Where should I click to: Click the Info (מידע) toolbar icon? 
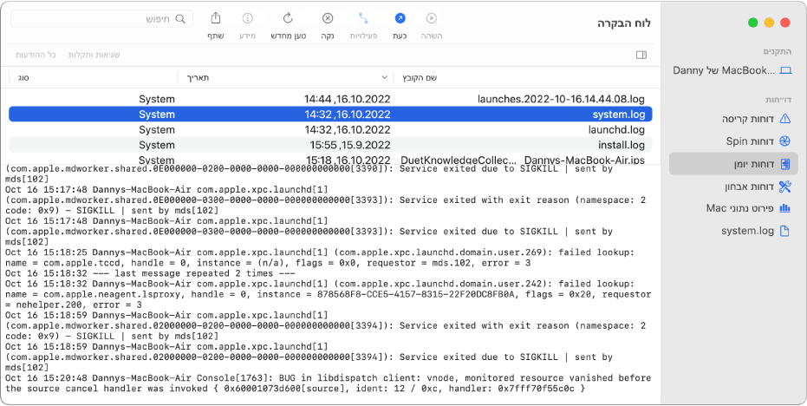(248, 18)
